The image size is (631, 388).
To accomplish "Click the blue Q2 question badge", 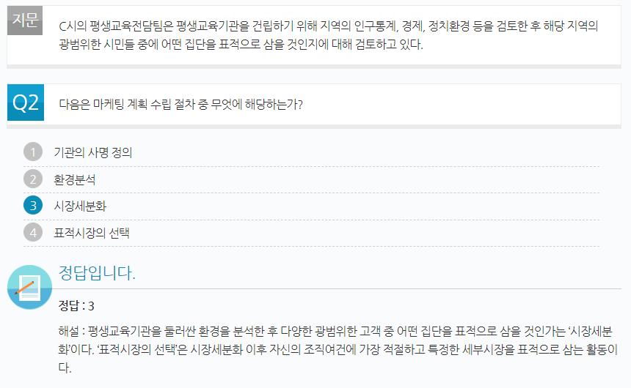I will coord(26,102).
